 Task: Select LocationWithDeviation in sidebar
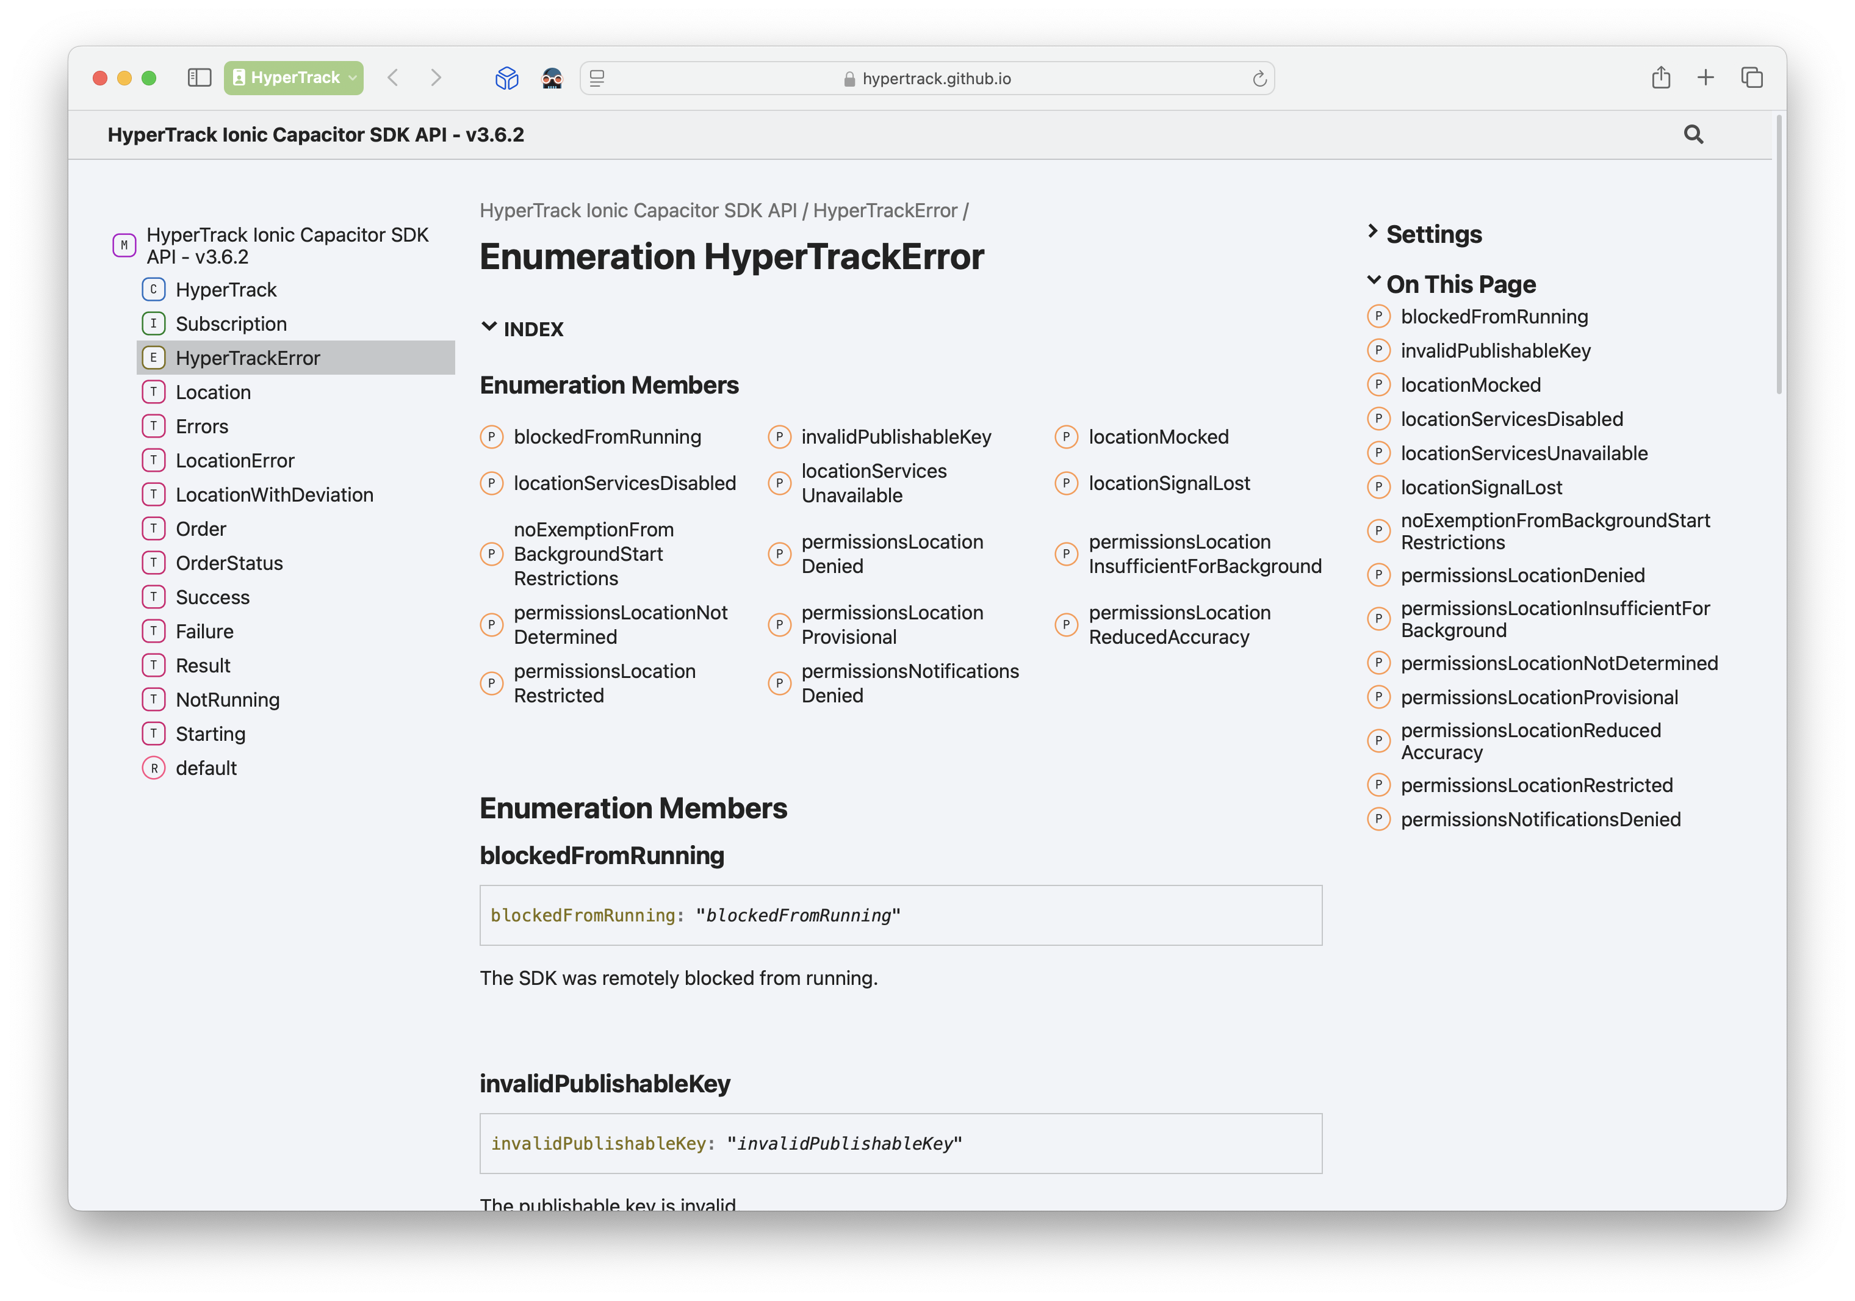275,494
